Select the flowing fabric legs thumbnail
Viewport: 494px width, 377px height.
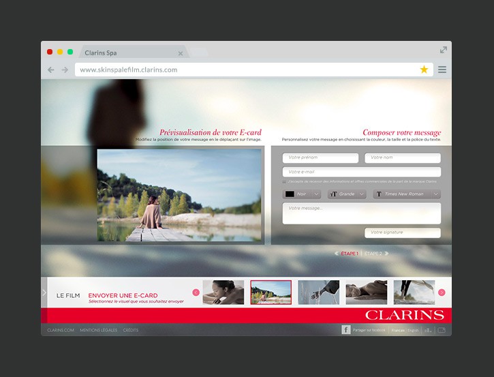[x=414, y=292]
